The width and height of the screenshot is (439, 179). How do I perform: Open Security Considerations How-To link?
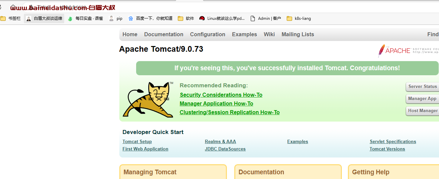click(221, 95)
